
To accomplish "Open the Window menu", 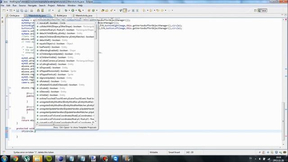I will pyautogui.click(x=72, y=5).
